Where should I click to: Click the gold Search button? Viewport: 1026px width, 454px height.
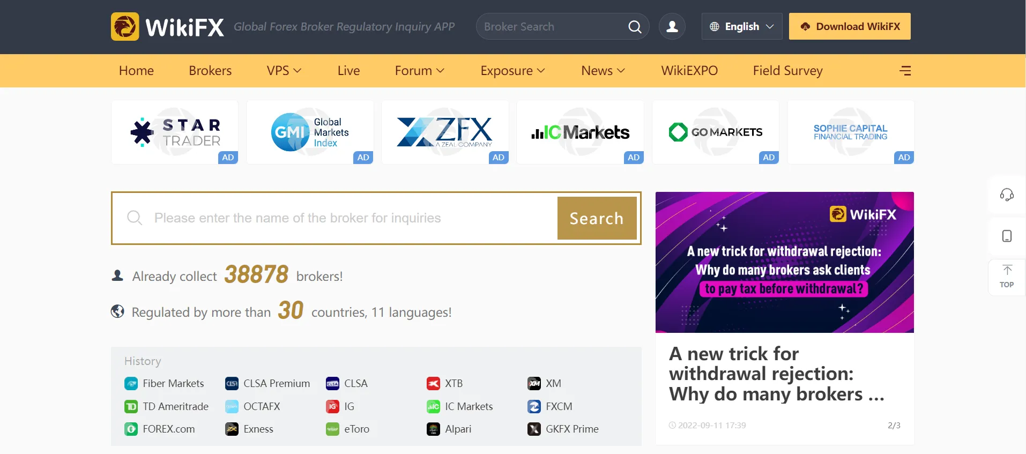tap(597, 218)
